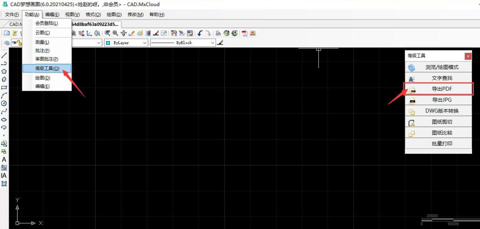Click the Redo arrow icon
The width and height of the screenshot is (480, 229).
208,33
